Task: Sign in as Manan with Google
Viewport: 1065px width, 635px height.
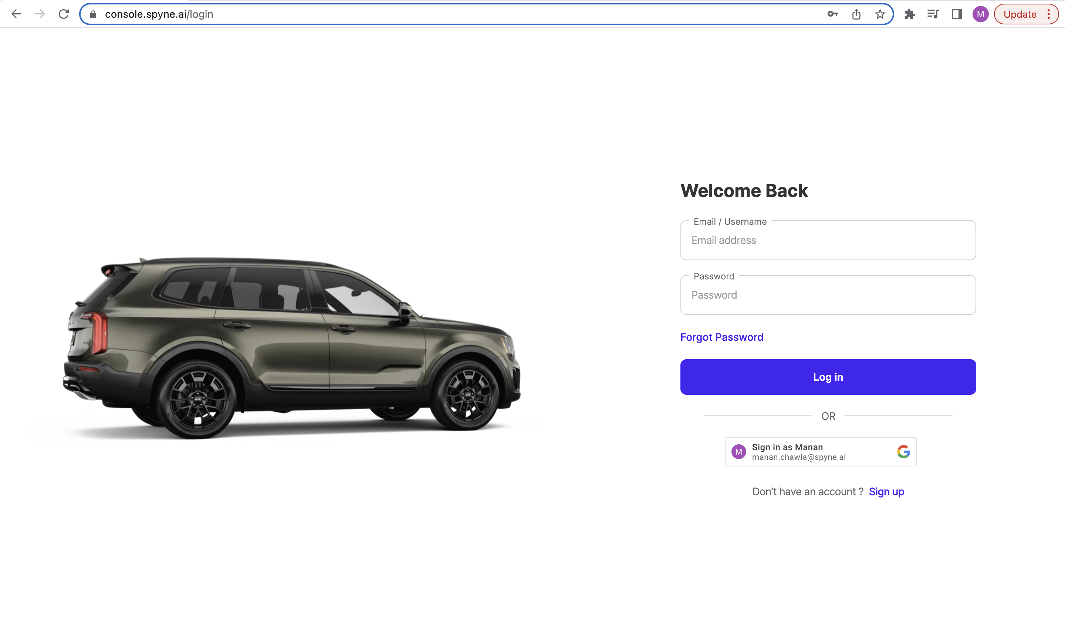Action: click(821, 451)
